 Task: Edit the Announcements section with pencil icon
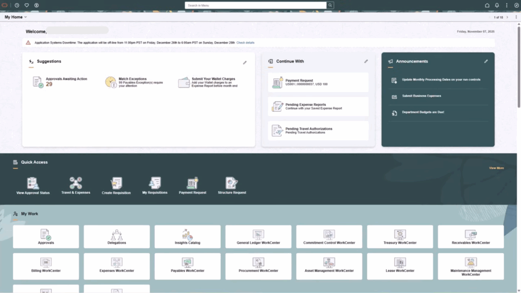pyautogui.click(x=486, y=62)
